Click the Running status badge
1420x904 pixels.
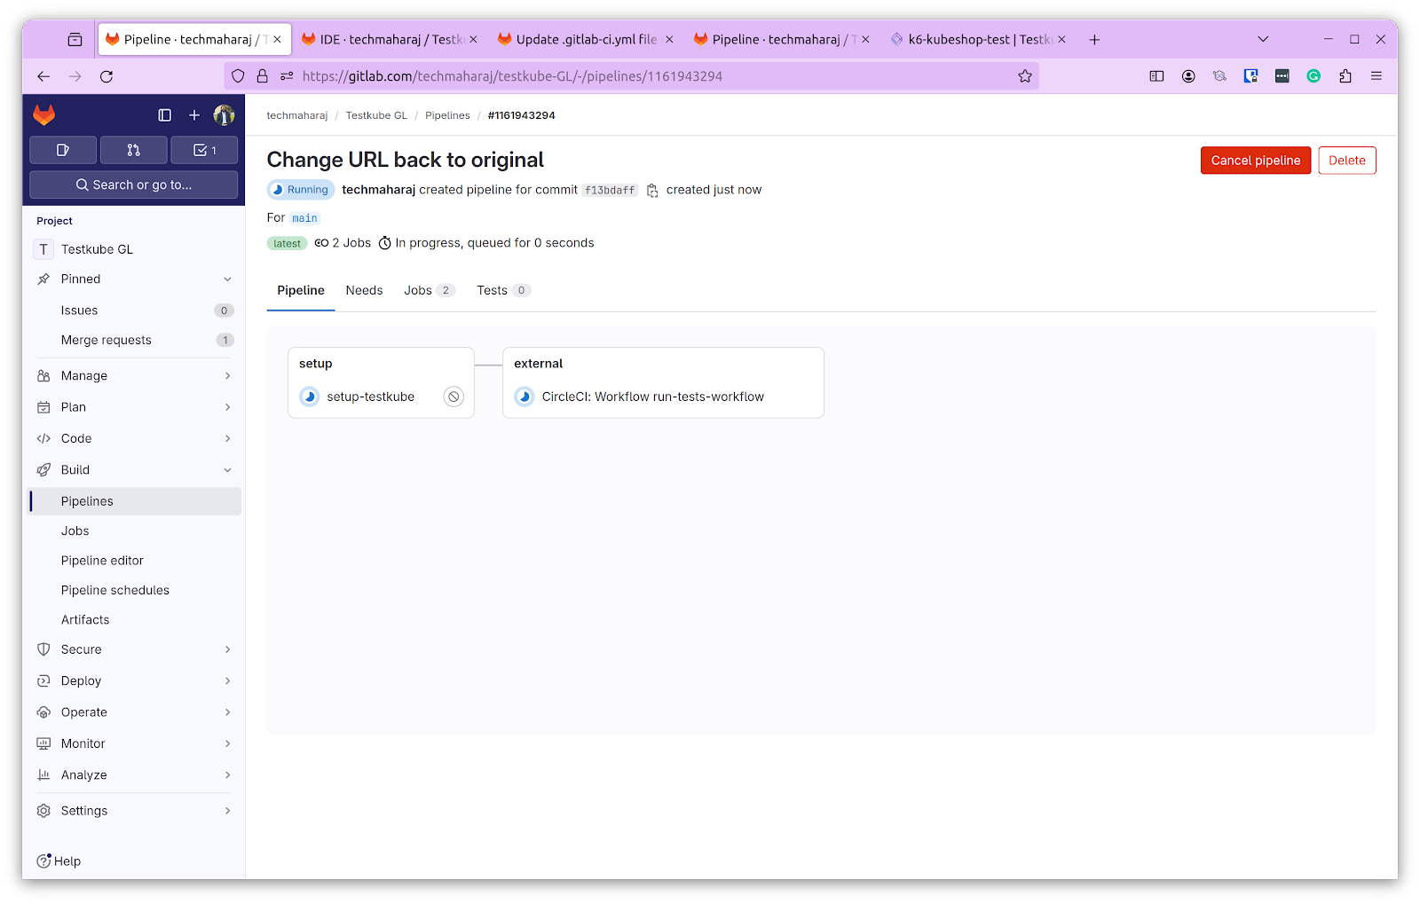point(301,190)
